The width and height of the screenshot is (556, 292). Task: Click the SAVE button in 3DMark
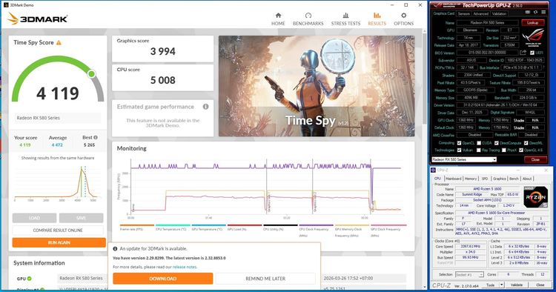coord(82,218)
